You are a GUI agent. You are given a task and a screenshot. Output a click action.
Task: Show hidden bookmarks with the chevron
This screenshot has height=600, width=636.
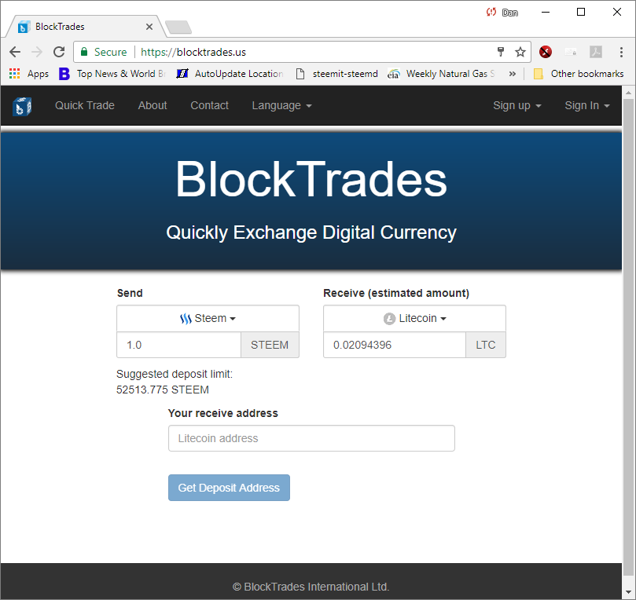tap(513, 74)
